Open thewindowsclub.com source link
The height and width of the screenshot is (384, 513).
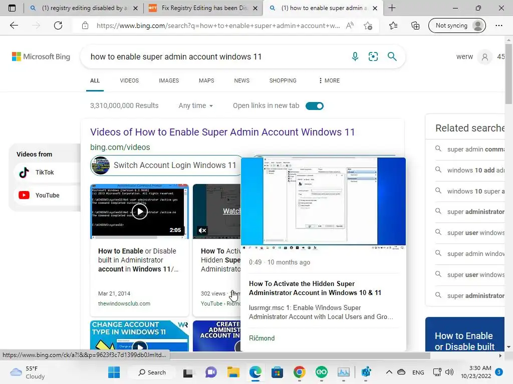(x=124, y=303)
